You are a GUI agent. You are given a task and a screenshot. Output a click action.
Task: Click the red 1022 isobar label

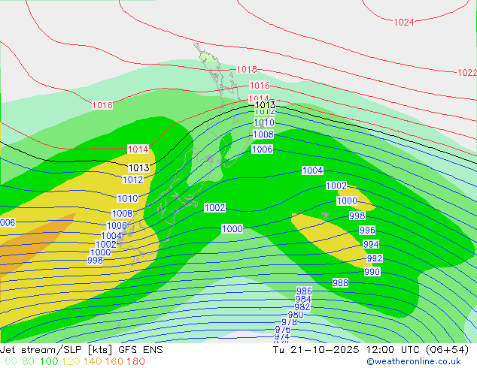tap(467, 73)
